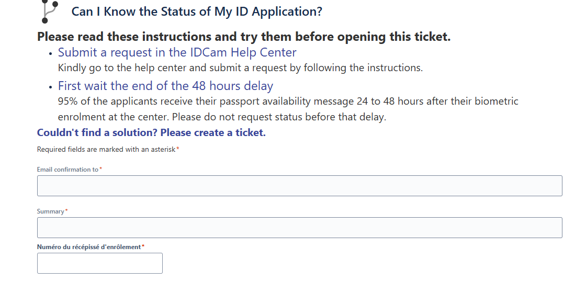This screenshot has height=303, width=586.
Task: Click the 'Numéro du récépissé d'enrôlement' label
Action: point(89,247)
